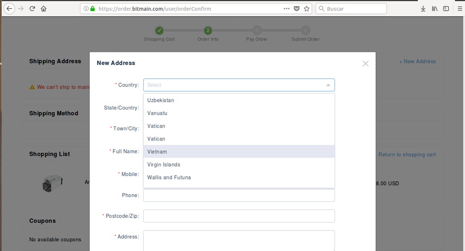Bookmark this page with the star icon
Screen dimensions: 465x251
(x=307, y=9)
